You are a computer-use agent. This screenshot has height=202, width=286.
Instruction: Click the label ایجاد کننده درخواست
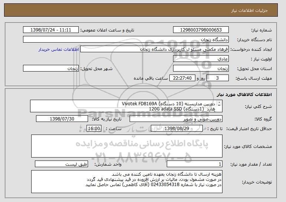[251, 49]
